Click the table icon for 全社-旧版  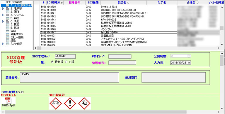[x=8, y=37]
